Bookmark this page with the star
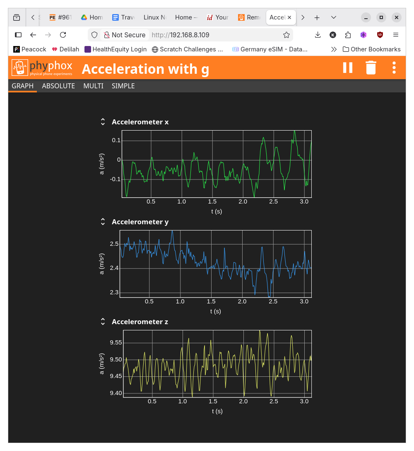This screenshot has height=451, width=414. (x=286, y=35)
